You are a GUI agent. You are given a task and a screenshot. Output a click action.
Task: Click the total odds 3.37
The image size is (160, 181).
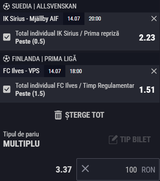click(64, 169)
